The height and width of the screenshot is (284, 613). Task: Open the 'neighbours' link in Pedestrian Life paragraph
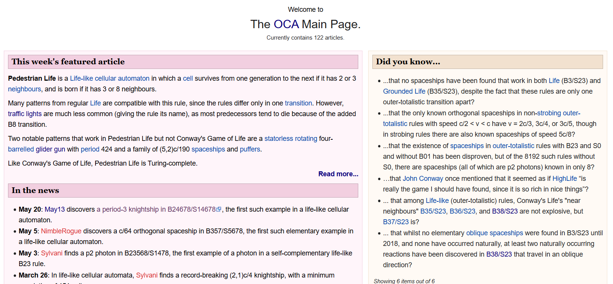click(x=24, y=89)
